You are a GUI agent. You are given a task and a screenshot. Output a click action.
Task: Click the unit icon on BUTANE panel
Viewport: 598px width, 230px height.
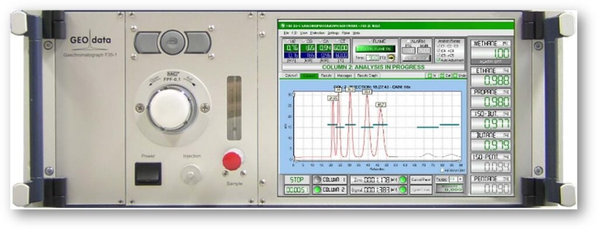pos(506,135)
